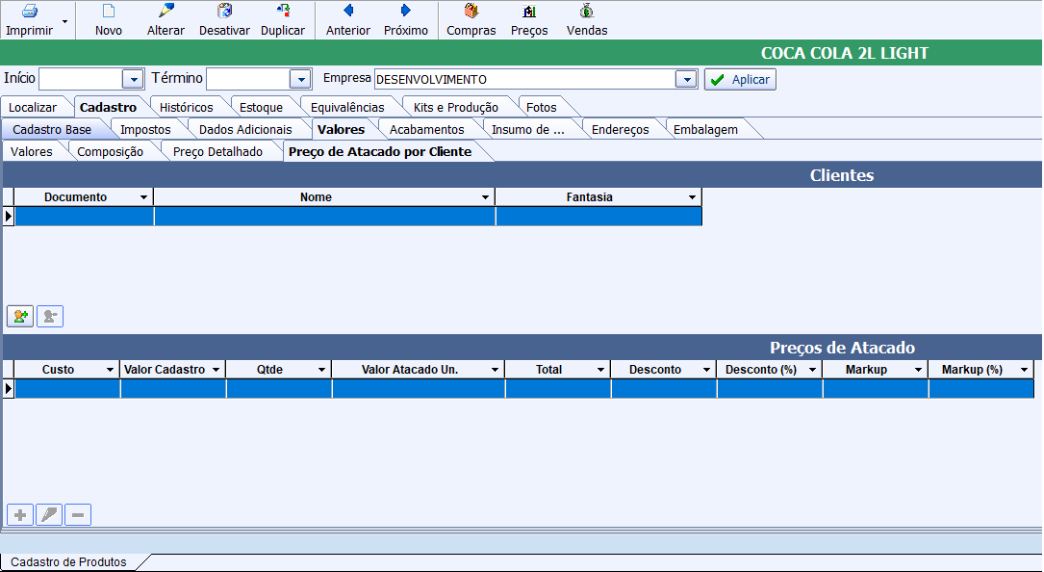Click the Duplicar toolbar icon
Viewport: 1044px width, 572px height.
(x=283, y=12)
